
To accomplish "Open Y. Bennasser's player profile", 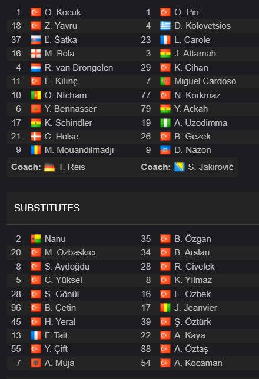I will (71, 109).
